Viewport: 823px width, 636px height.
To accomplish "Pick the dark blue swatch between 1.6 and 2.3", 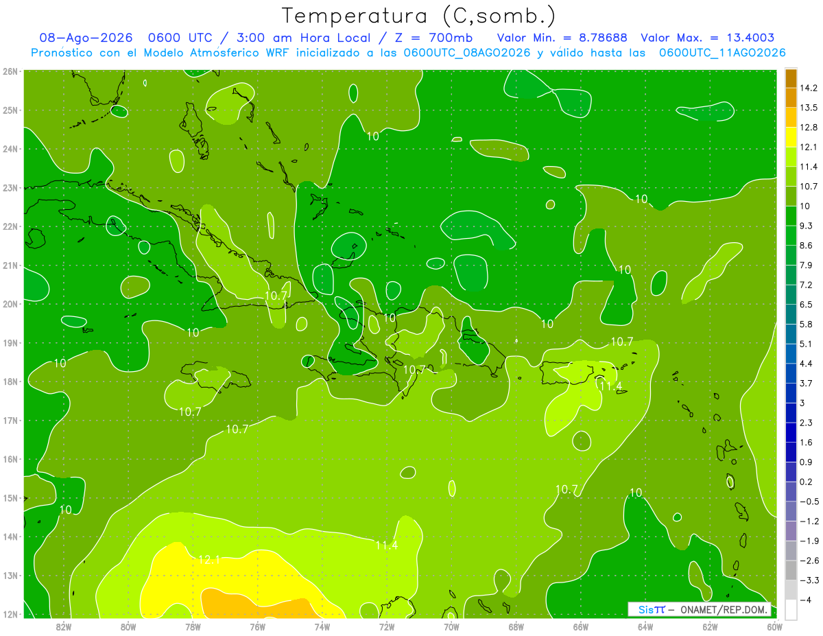I will [x=791, y=432].
